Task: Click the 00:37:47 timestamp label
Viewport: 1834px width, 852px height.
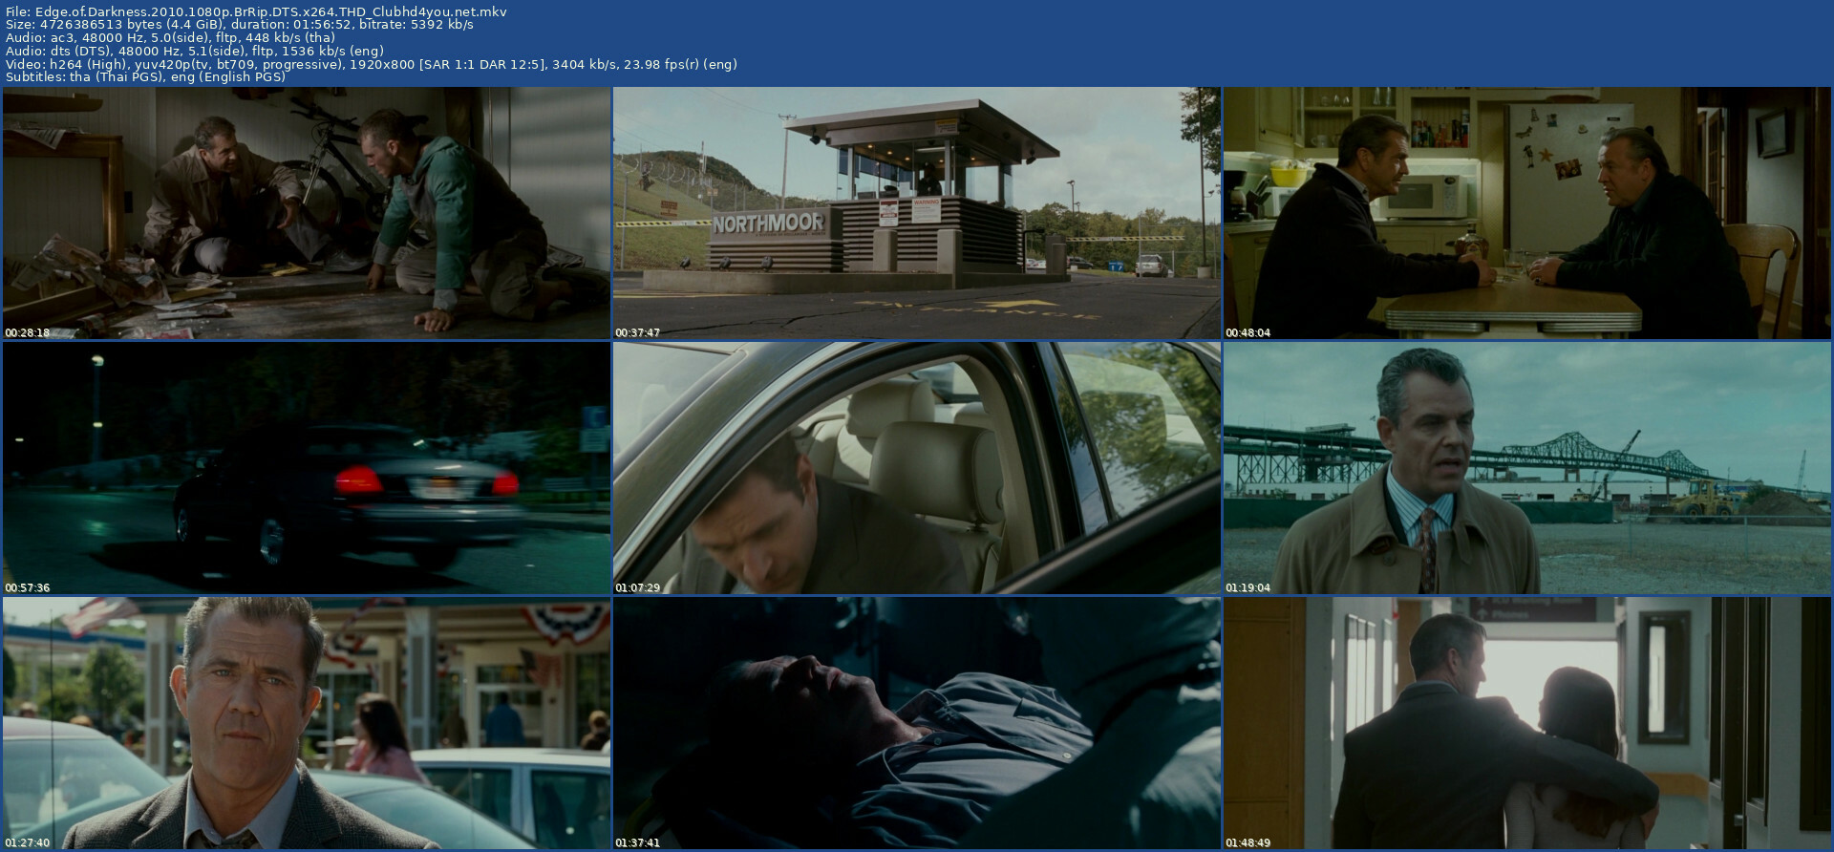Action: (637, 332)
